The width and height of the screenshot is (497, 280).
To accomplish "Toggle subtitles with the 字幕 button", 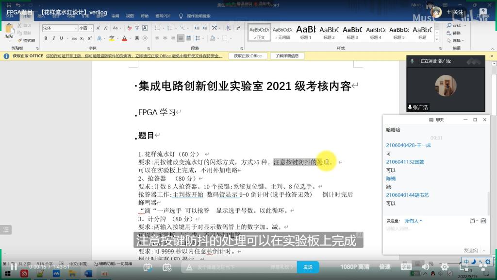I will coord(406,267).
